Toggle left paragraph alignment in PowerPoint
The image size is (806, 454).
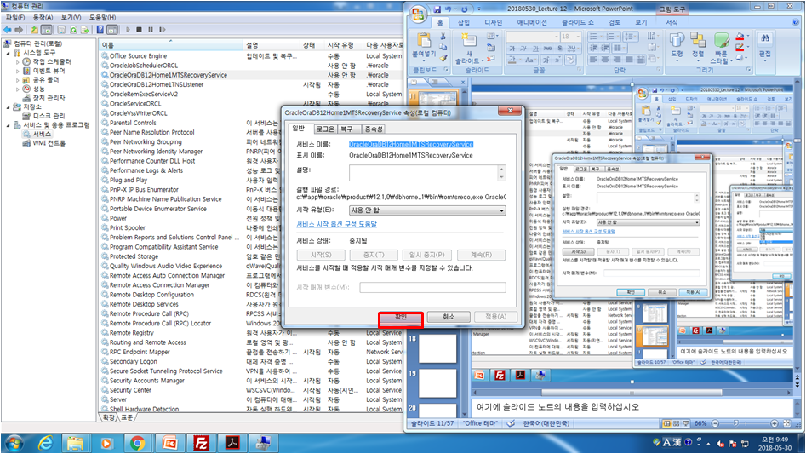593,60
